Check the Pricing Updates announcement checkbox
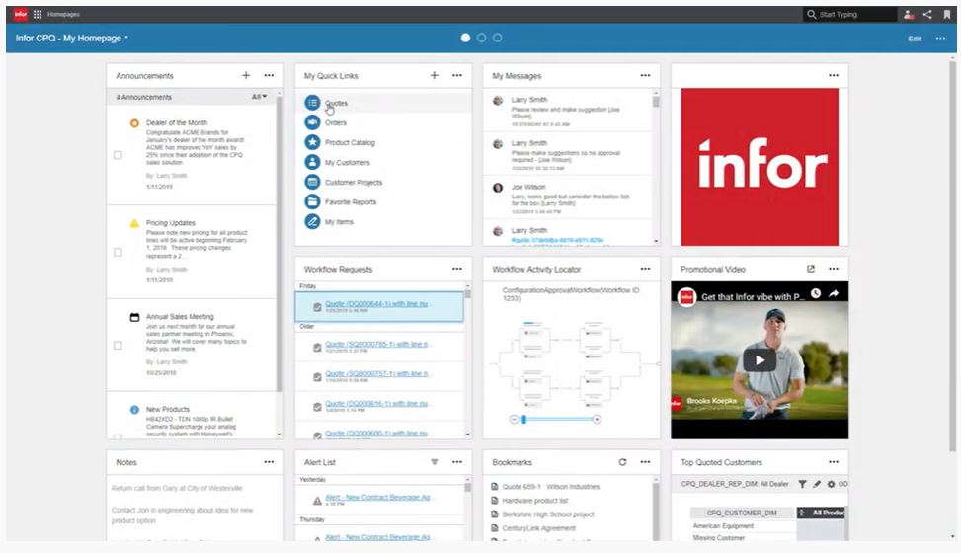This screenshot has height=553, width=961. point(118,252)
